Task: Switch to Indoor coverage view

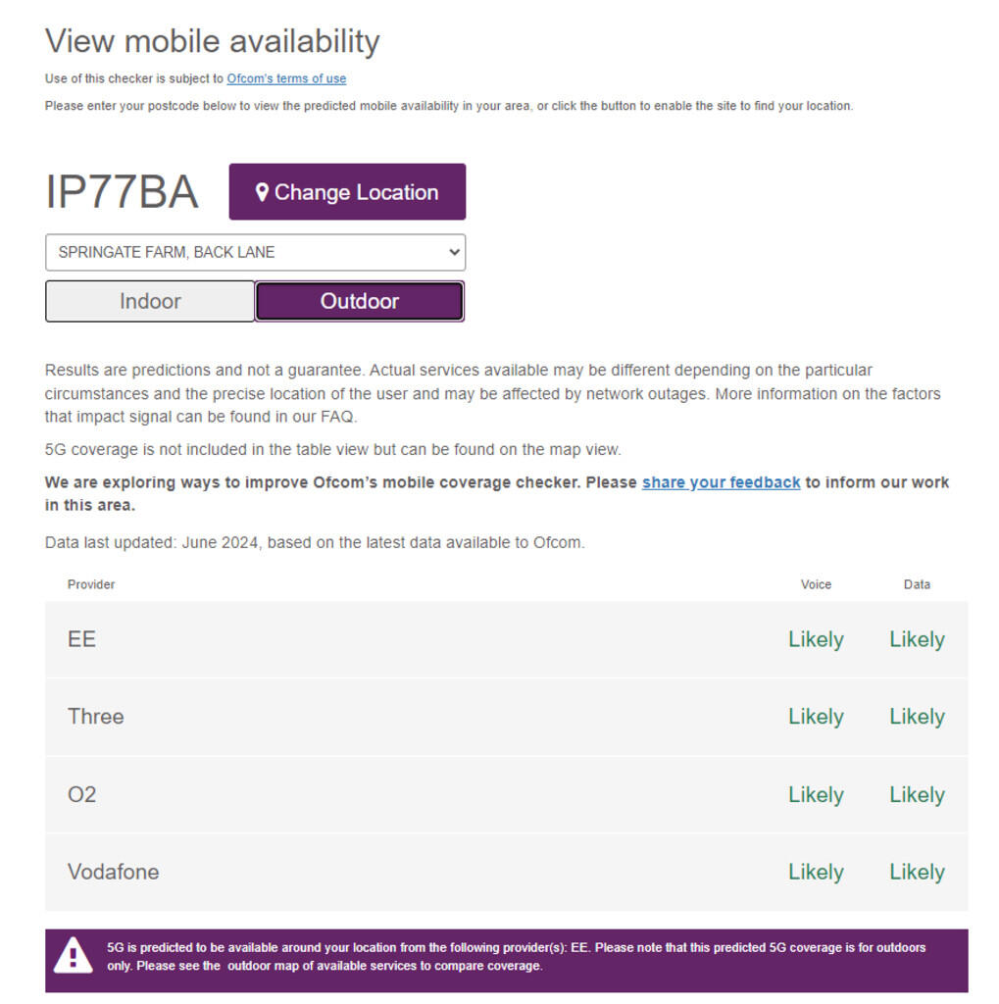Action: pyautogui.click(x=150, y=301)
